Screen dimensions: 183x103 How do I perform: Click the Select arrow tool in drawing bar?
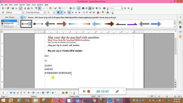point(3,93)
